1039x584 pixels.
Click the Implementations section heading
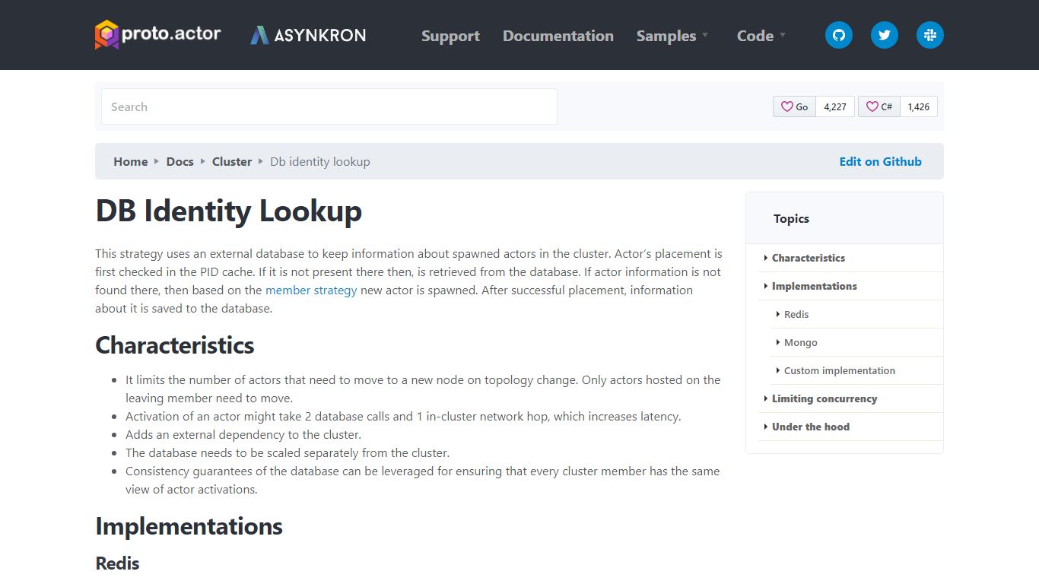pyautogui.click(x=189, y=526)
